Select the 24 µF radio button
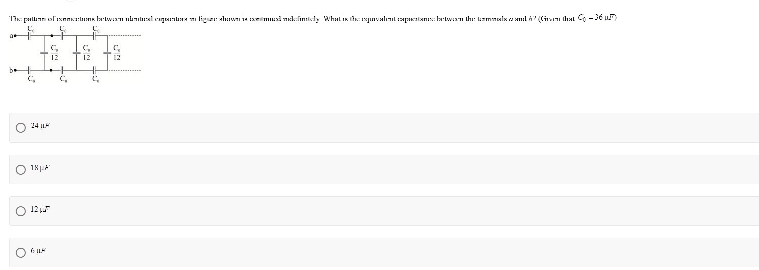The height and width of the screenshot is (270, 759). (x=21, y=128)
